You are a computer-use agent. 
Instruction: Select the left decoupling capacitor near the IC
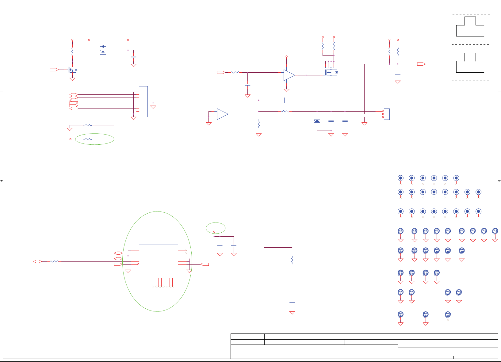(220, 246)
